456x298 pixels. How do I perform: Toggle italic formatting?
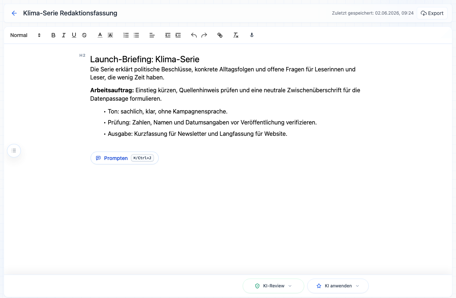click(x=64, y=35)
